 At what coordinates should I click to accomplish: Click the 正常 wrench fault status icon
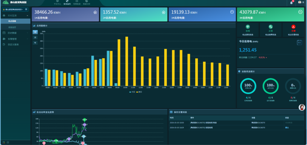pyautogui.click(x=271, y=27)
